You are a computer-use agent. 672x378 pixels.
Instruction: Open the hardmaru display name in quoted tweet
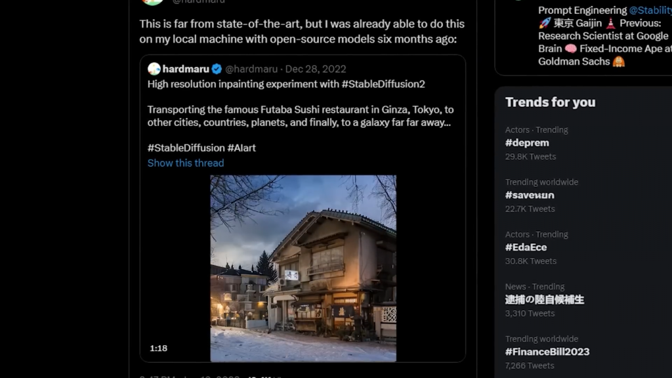point(186,69)
